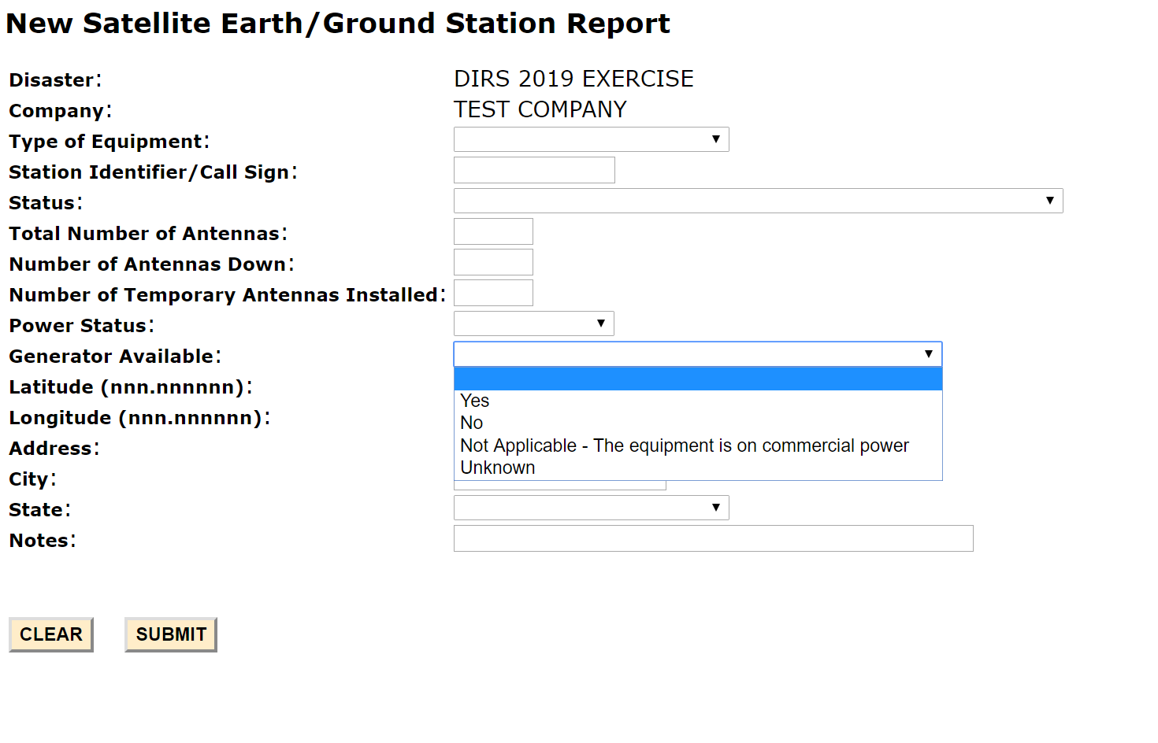Collapse the Generator Available dropdown
This screenshot has width=1158, height=743.
(697, 354)
